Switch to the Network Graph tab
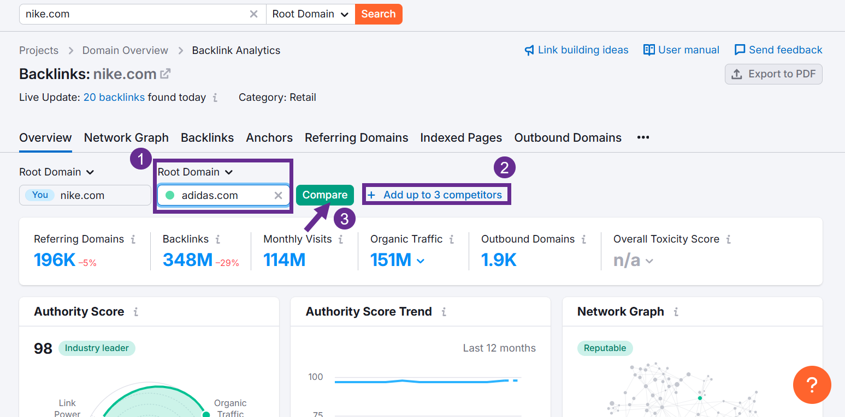Screen dimensions: 845x417 pos(126,138)
